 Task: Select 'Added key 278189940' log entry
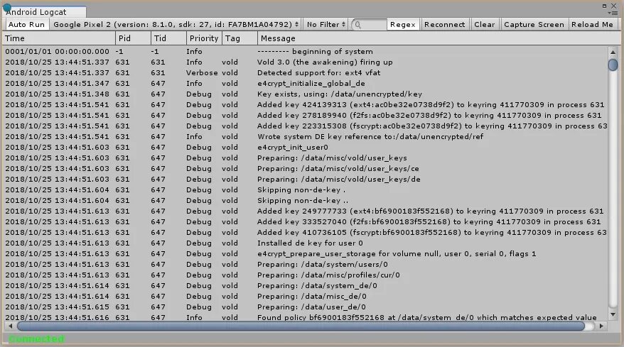tap(306, 116)
